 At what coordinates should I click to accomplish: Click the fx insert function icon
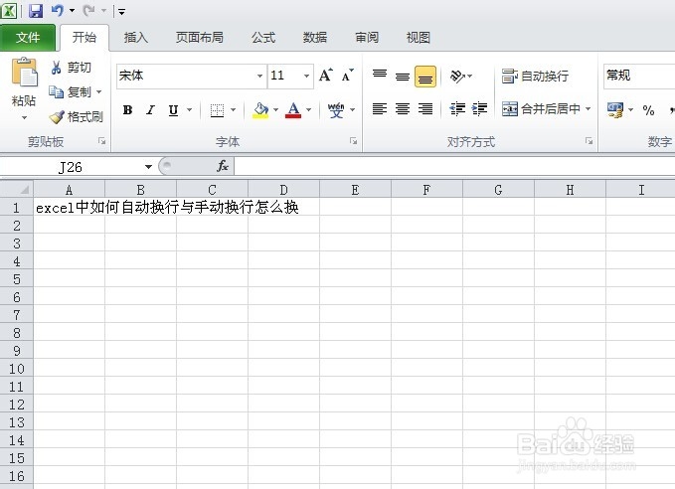click(x=223, y=166)
